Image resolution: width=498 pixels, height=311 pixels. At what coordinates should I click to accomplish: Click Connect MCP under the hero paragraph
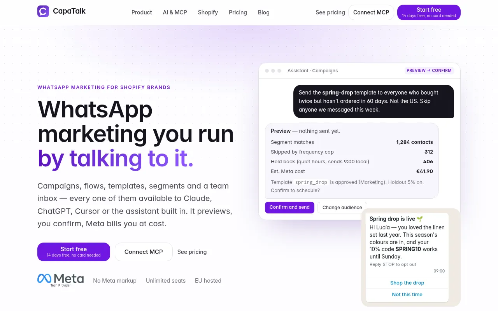[x=144, y=252]
